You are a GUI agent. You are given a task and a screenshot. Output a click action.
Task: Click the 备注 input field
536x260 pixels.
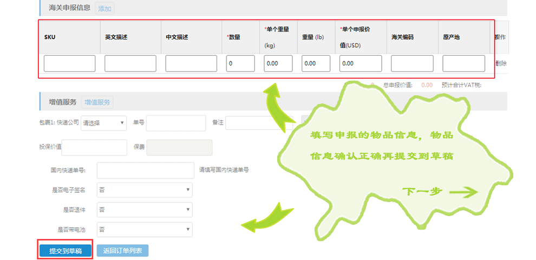[259, 123]
